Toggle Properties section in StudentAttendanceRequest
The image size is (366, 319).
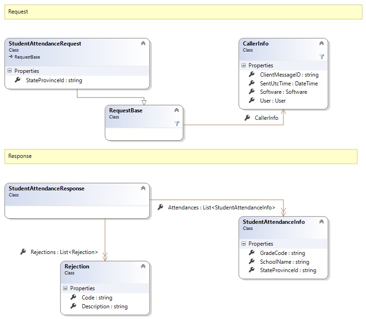pos(9,71)
